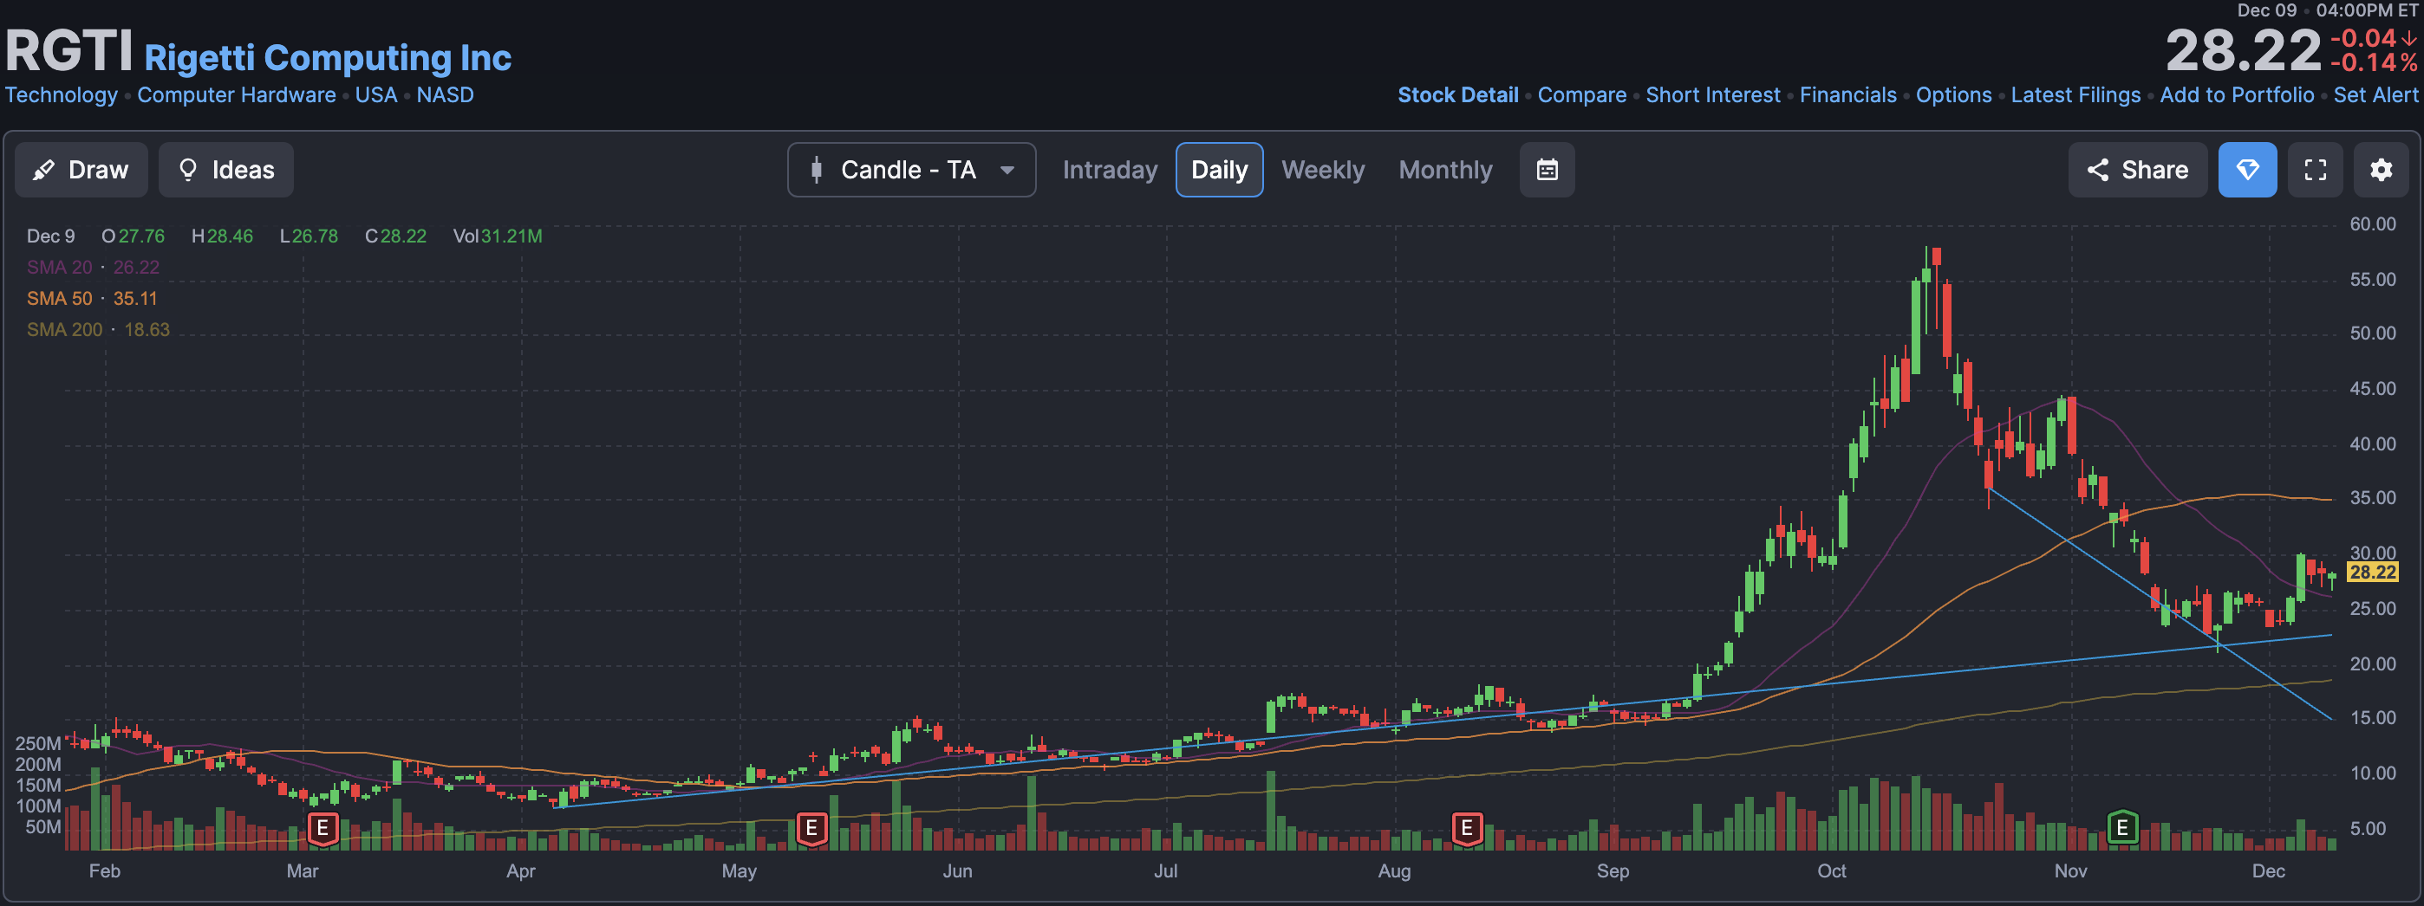Click the blue diamond premium icon
The image size is (2424, 906).
(2247, 170)
